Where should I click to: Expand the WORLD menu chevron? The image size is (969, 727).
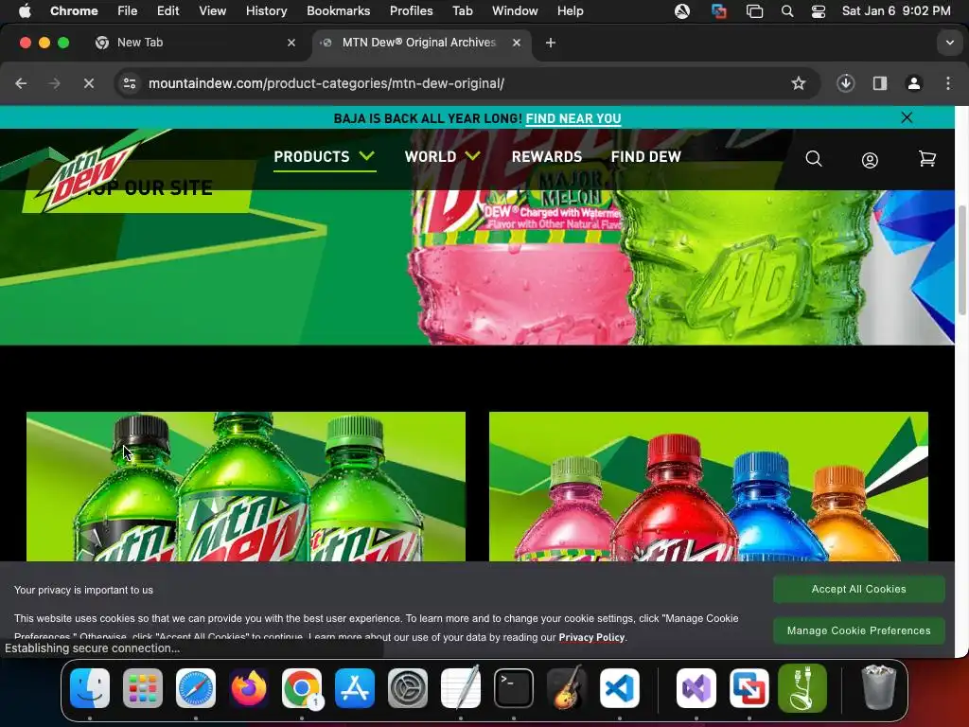pos(473,156)
